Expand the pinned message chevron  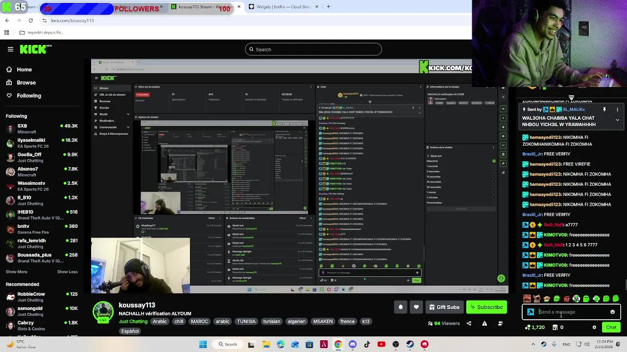click(x=617, y=120)
